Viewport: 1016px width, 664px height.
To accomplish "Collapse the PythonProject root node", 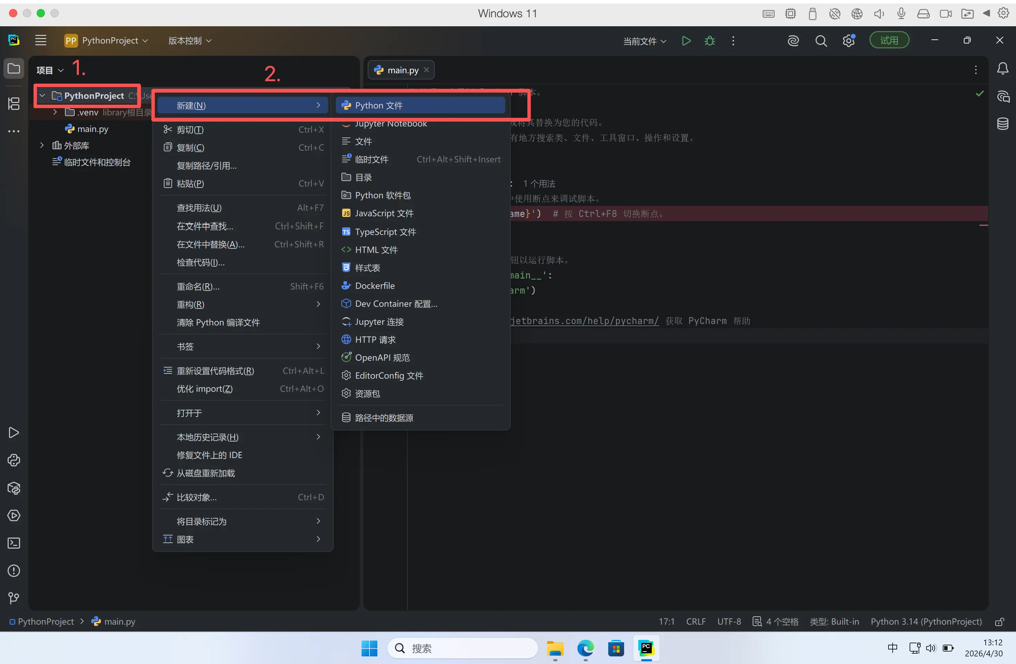I will pos(42,96).
